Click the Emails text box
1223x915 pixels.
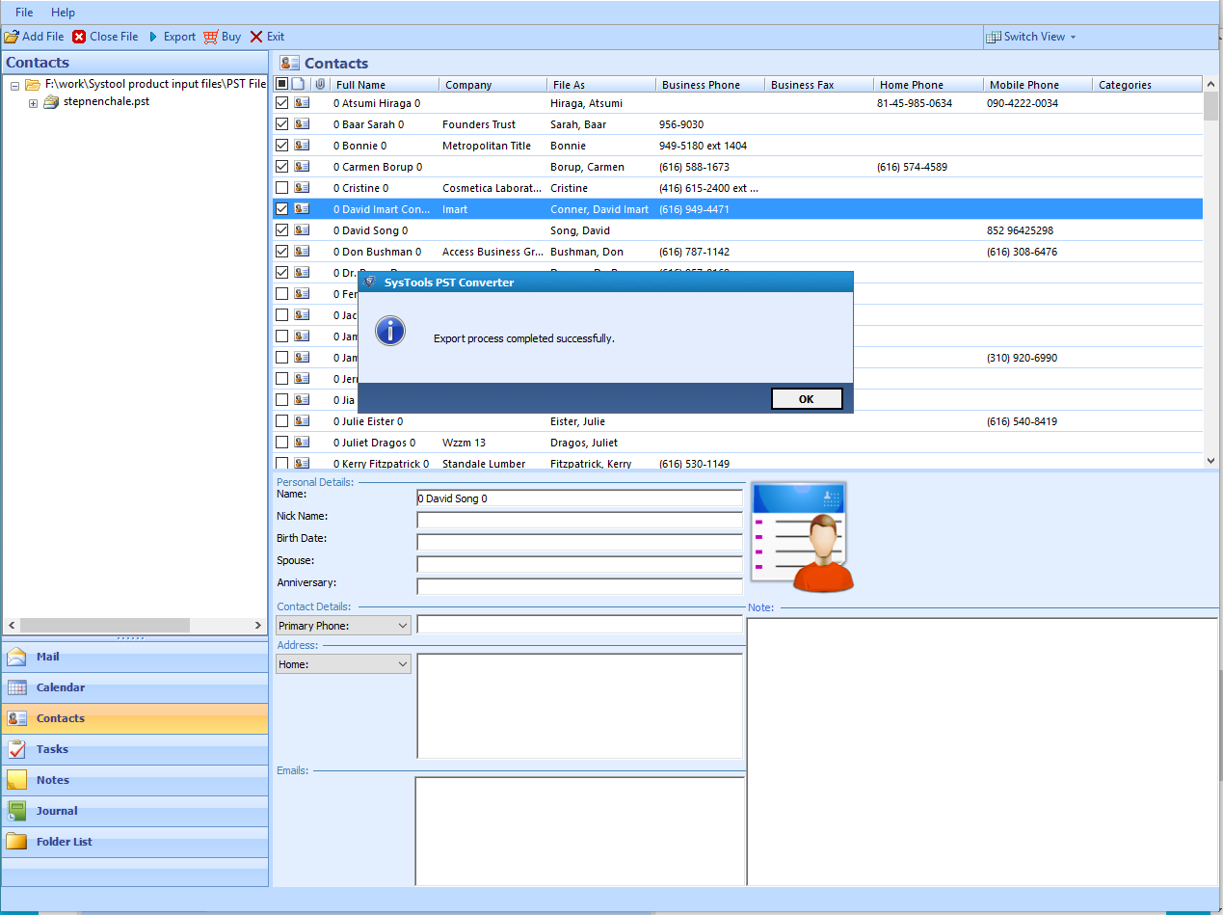pos(579,831)
